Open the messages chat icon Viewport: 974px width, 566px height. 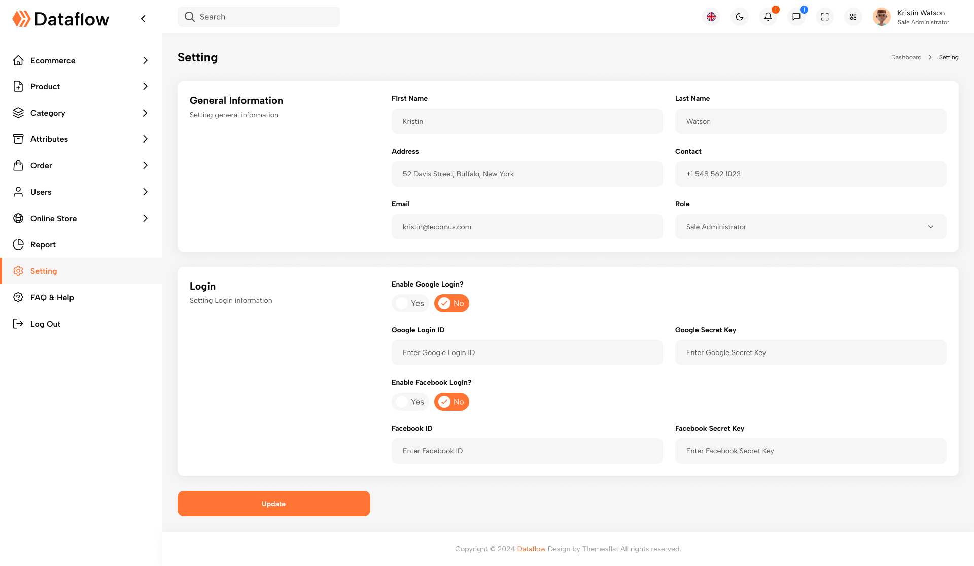796,17
